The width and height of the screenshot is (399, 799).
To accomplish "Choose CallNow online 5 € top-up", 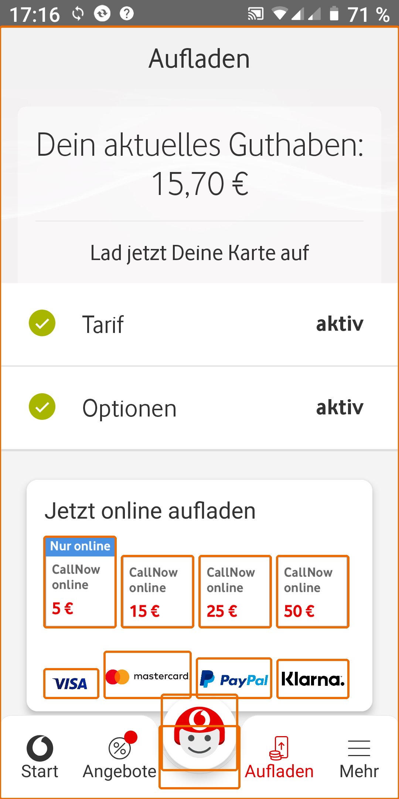I will pyautogui.click(x=80, y=583).
